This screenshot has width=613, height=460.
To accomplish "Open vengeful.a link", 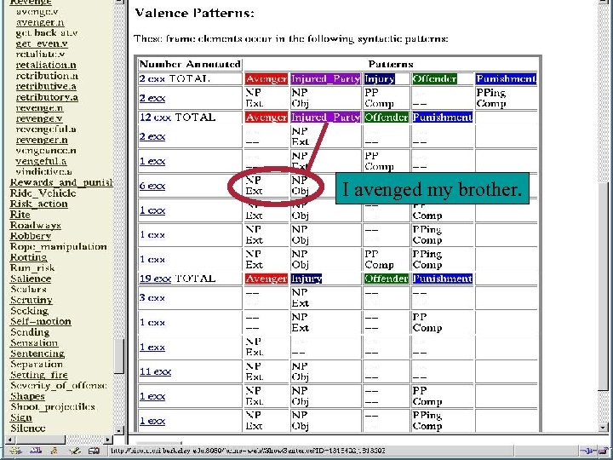I will [41, 161].
